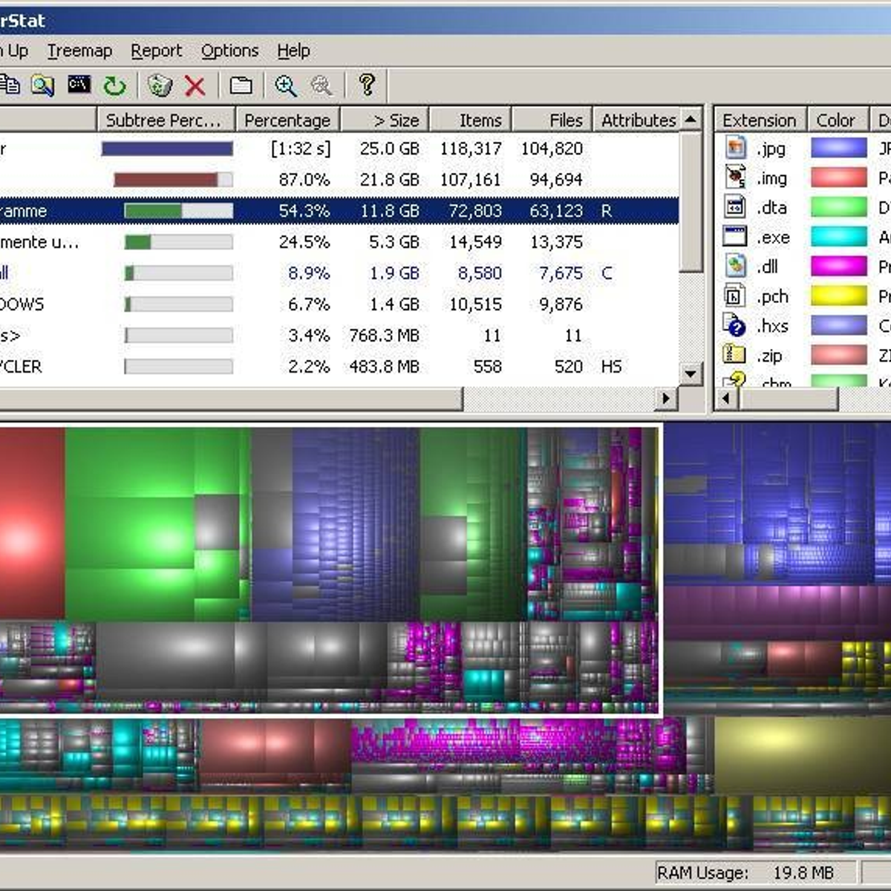Open the Treemap menu
The width and height of the screenshot is (891, 891).
coord(79,50)
